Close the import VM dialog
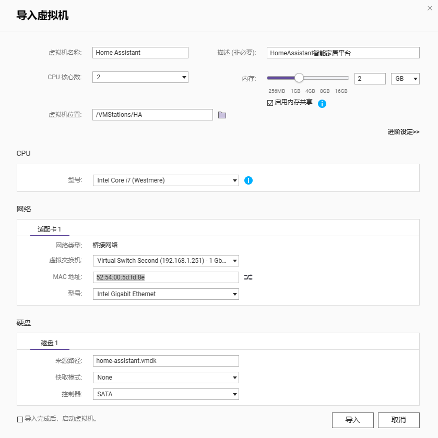The width and height of the screenshot is (438, 438). coord(430,8)
